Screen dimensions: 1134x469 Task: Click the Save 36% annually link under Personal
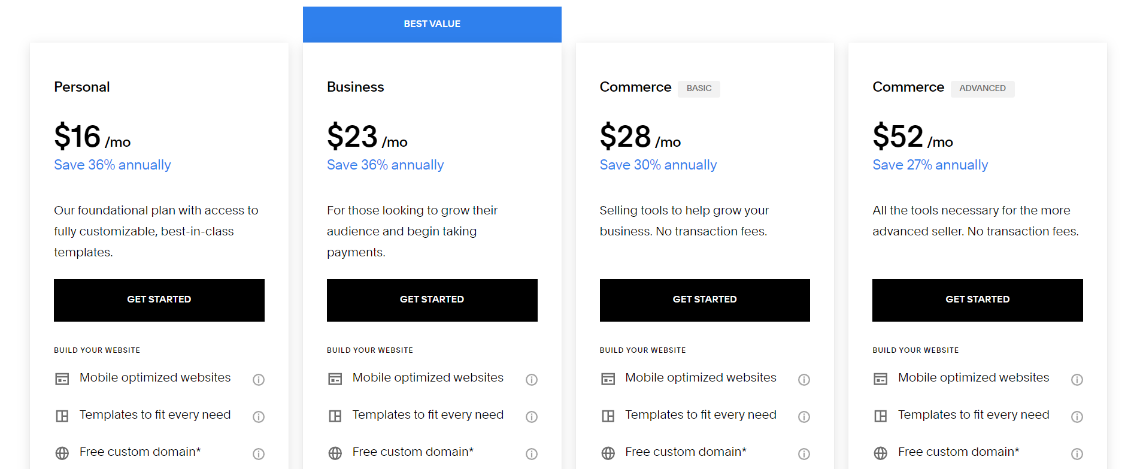(x=112, y=165)
